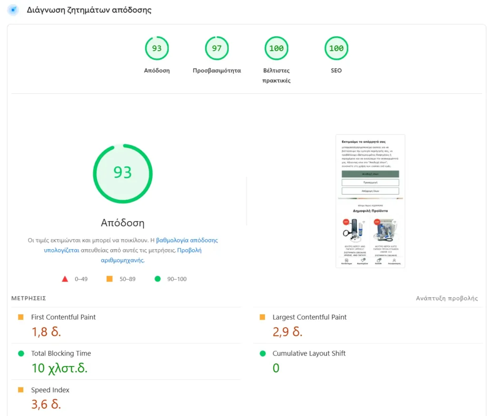Click the orange square next to First Contentful Paint
Screen dimensions: 487x416
[21, 317]
